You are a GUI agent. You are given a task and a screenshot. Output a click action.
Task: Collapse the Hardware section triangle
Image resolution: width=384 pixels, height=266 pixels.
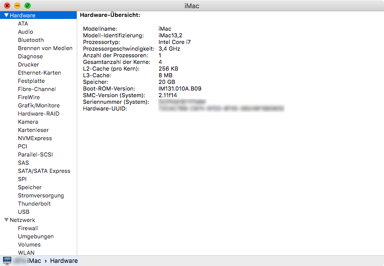click(x=6, y=15)
